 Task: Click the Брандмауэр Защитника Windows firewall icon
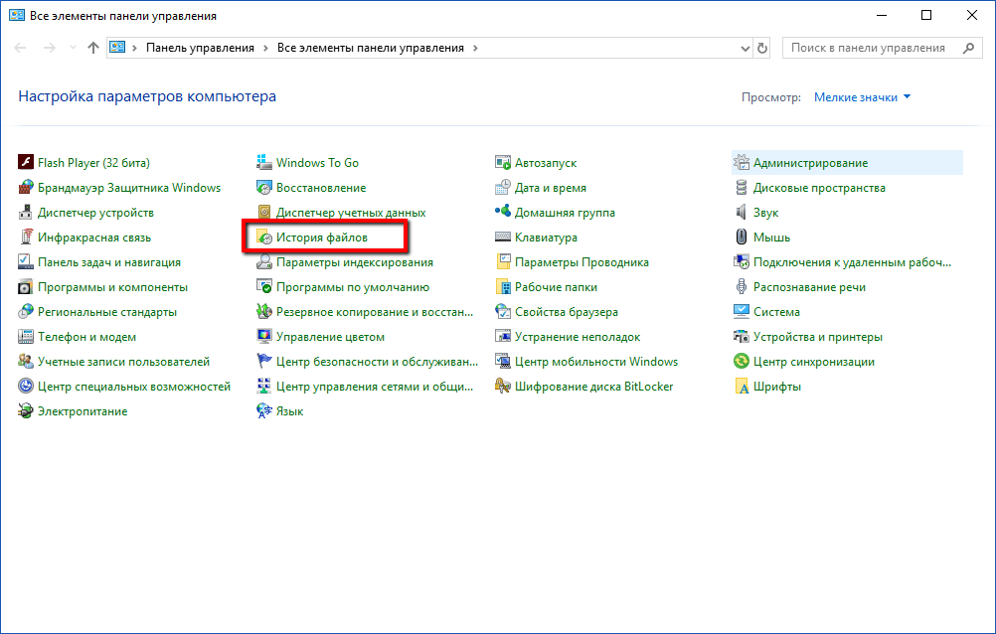click(26, 188)
